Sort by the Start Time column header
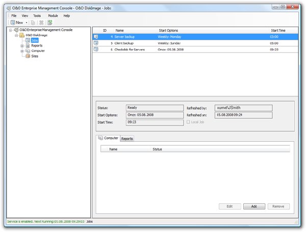The image size is (306, 232). 278,31
